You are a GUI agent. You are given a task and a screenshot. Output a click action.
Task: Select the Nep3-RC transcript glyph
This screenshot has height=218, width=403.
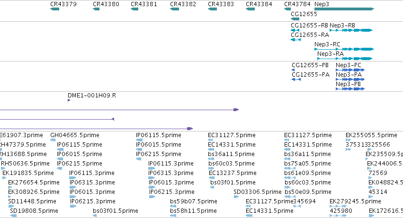344,49
